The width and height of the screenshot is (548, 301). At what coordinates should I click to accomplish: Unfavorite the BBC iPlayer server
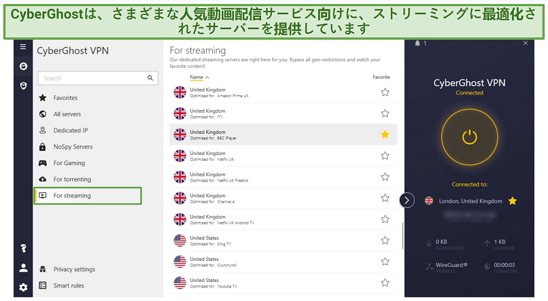pos(385,135)
